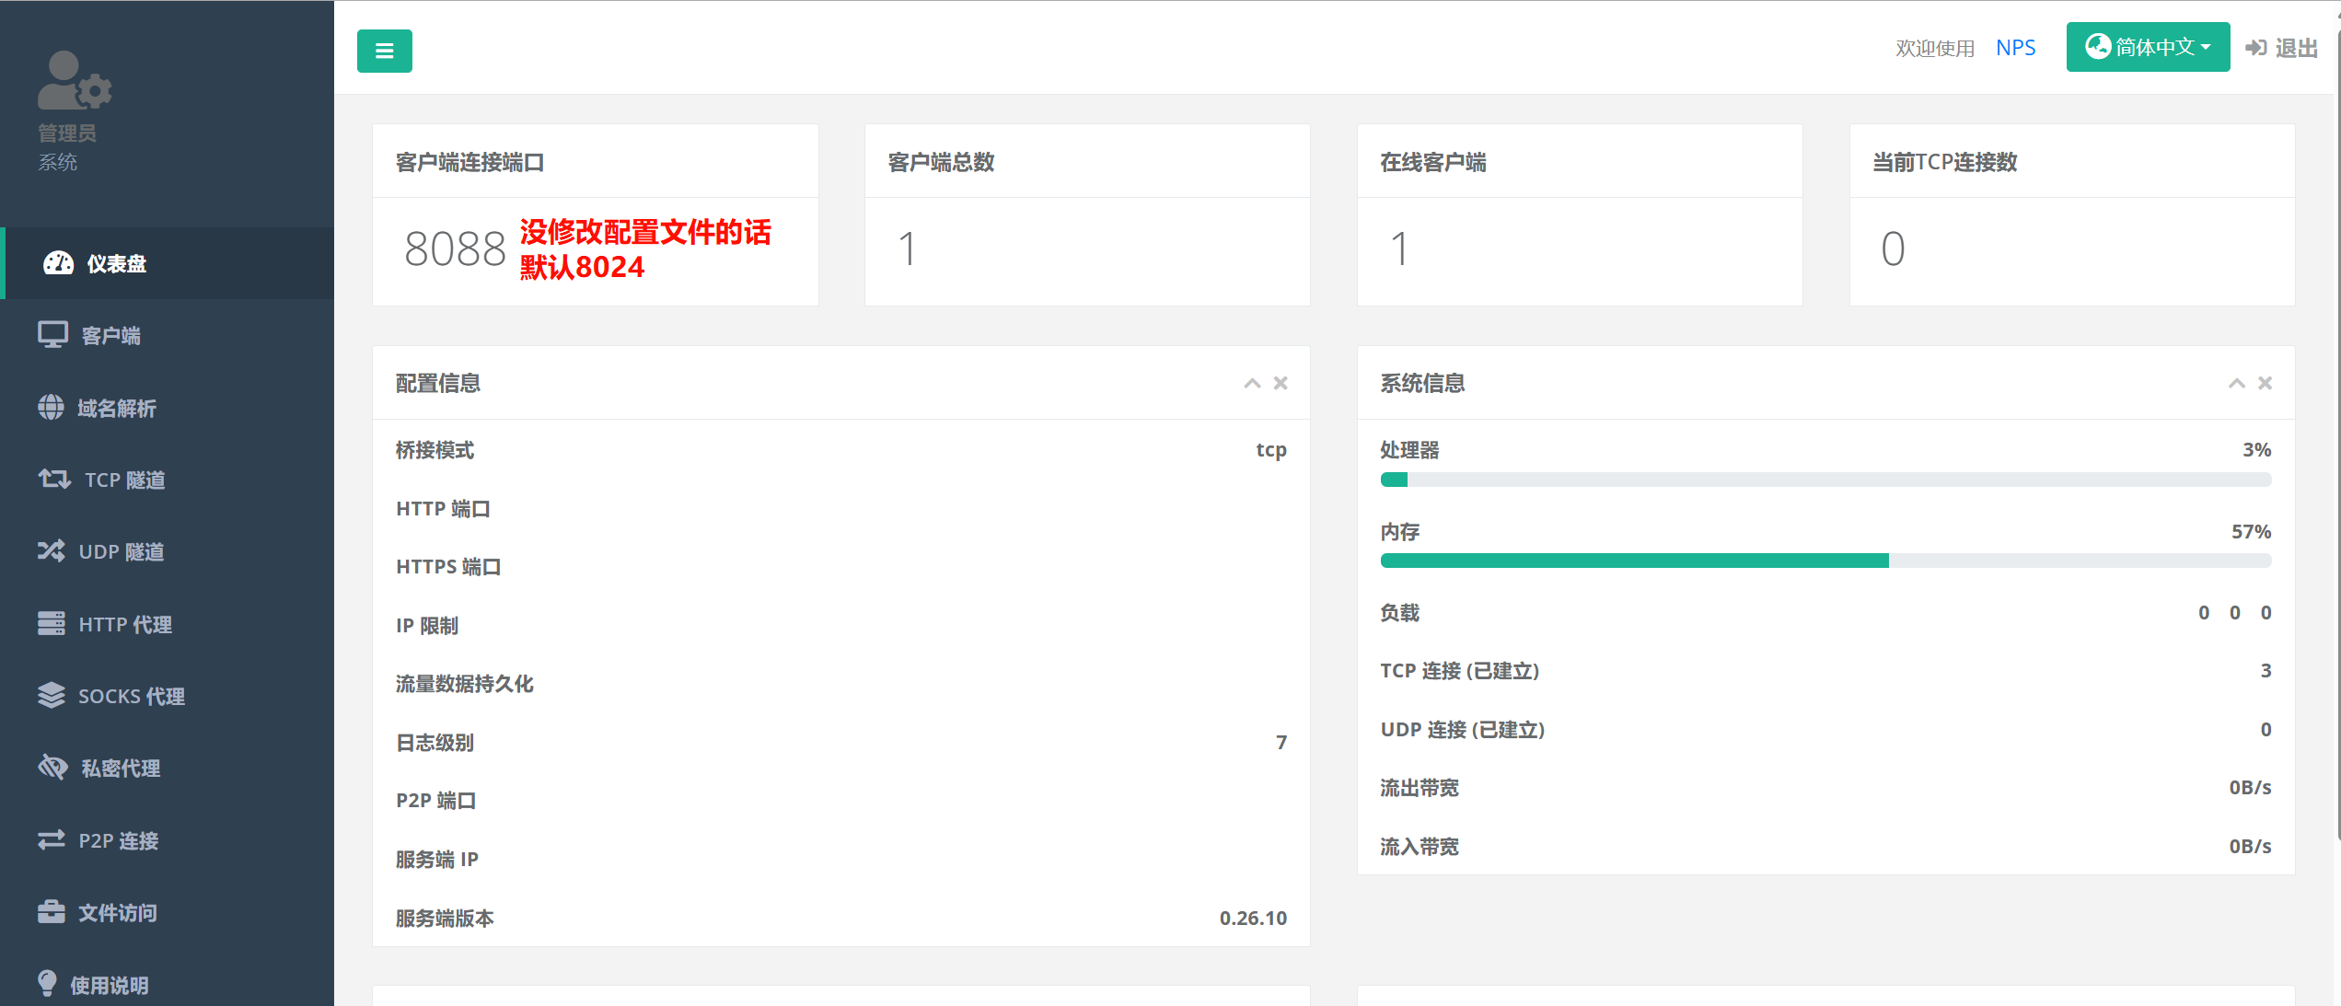The height and width of the screenshot is (1006, 2341).
Task: Click the shuffle icon for UDP 隧道
Action: pos(52,551)
